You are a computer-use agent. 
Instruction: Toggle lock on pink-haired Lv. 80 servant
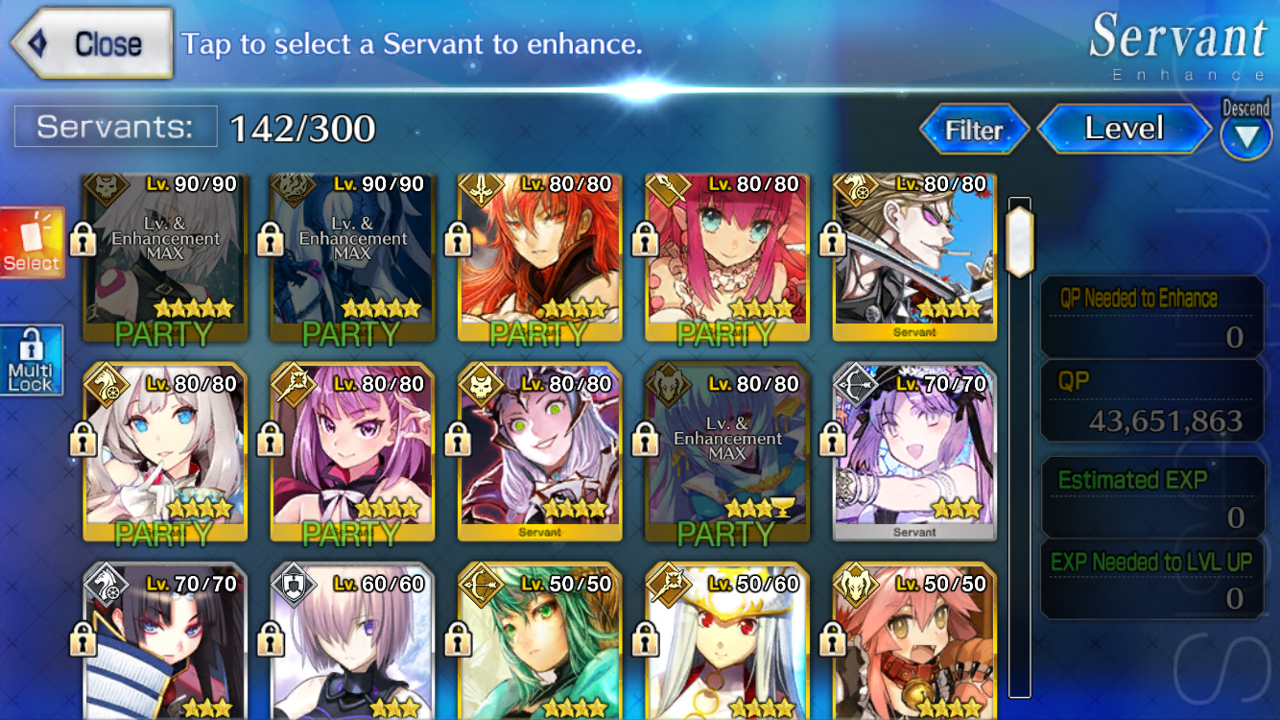tap(645, 238)
